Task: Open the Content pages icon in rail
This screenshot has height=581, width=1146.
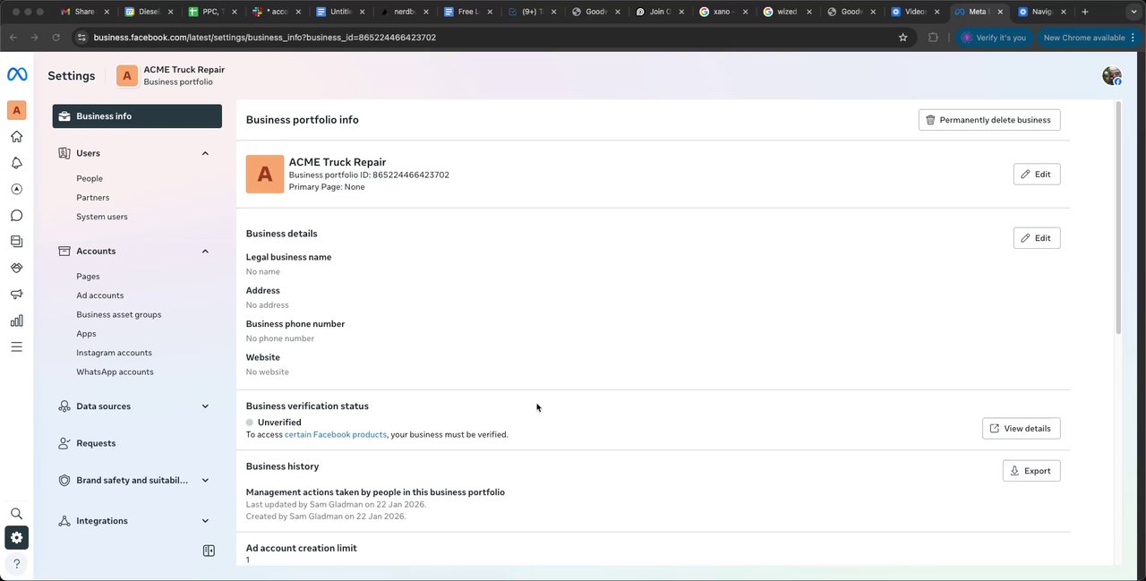Action: point(16,242)
